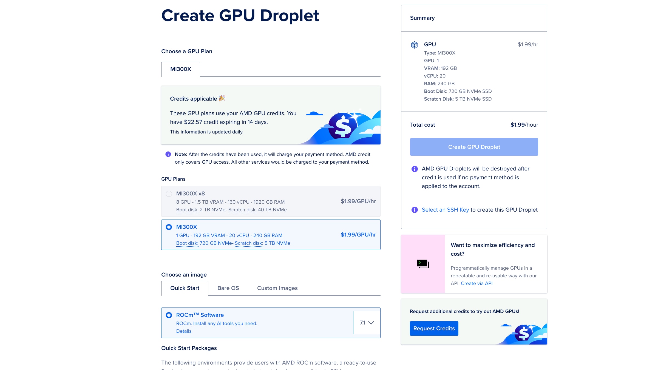Click the info icon beside Select an SSH Key
The height and width of the screenshot is (370, 658).
pos(414,210)
